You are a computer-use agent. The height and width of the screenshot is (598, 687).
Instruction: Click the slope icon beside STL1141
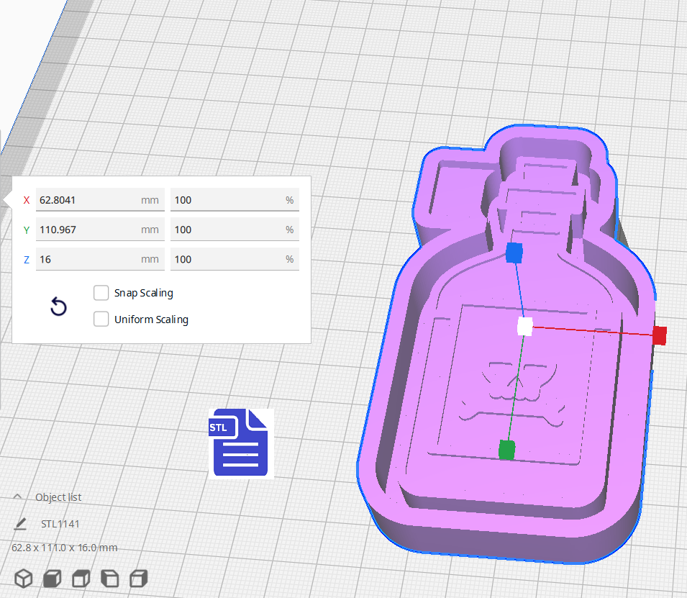click(x=19, y=523)
